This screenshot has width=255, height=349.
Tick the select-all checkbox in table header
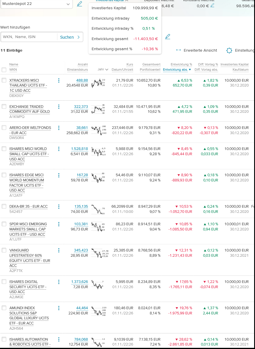[x=4, y=70]
